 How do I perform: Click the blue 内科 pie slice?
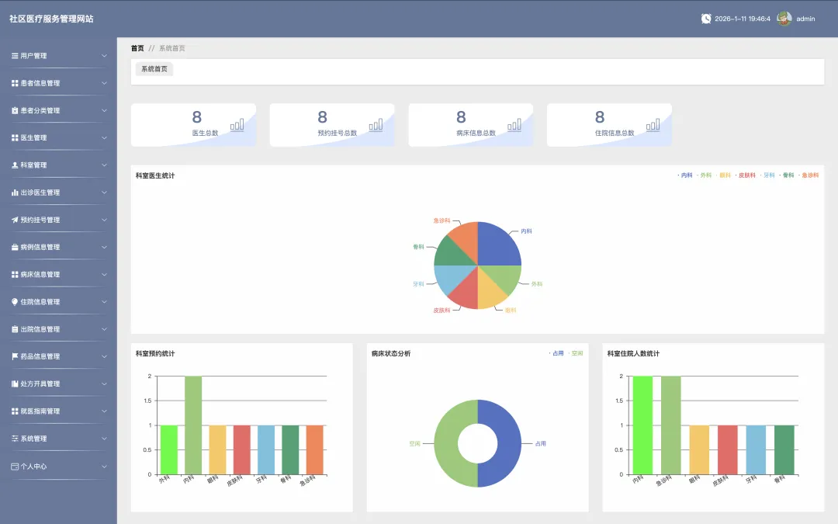(497, 245)
